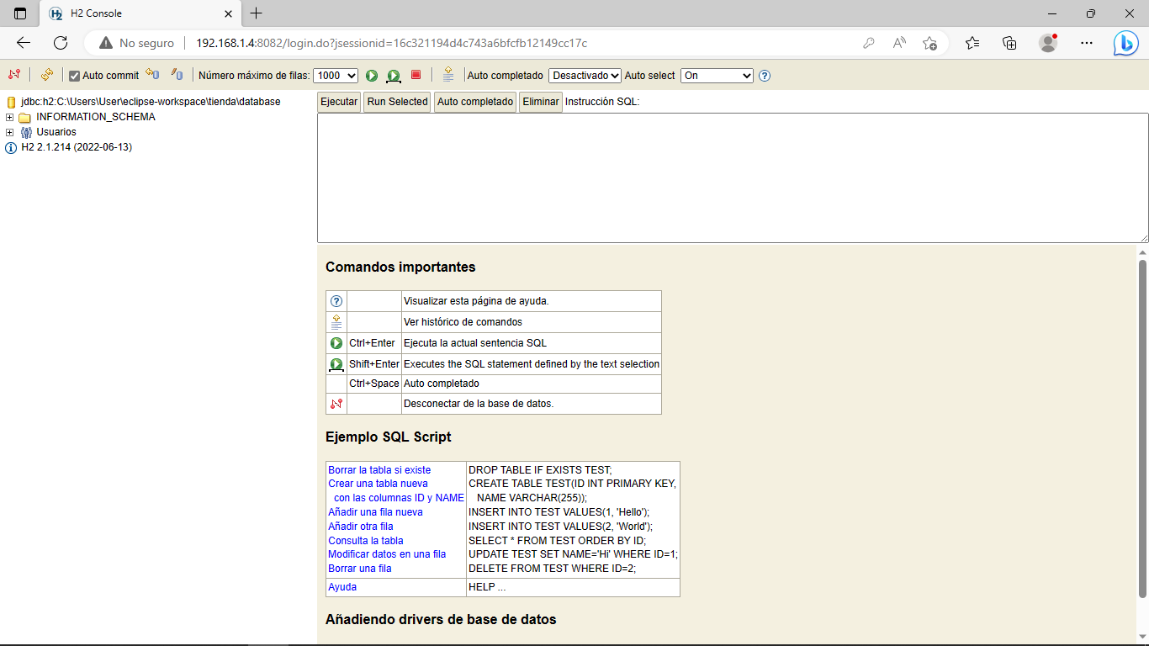Click the Run Selected icon in toolbar
Viewport: 1149px width, 646px height.
[x=394, y=76]
